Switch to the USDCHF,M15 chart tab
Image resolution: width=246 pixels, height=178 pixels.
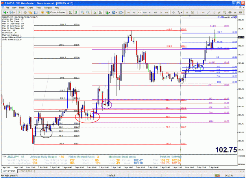pos(26,171)
